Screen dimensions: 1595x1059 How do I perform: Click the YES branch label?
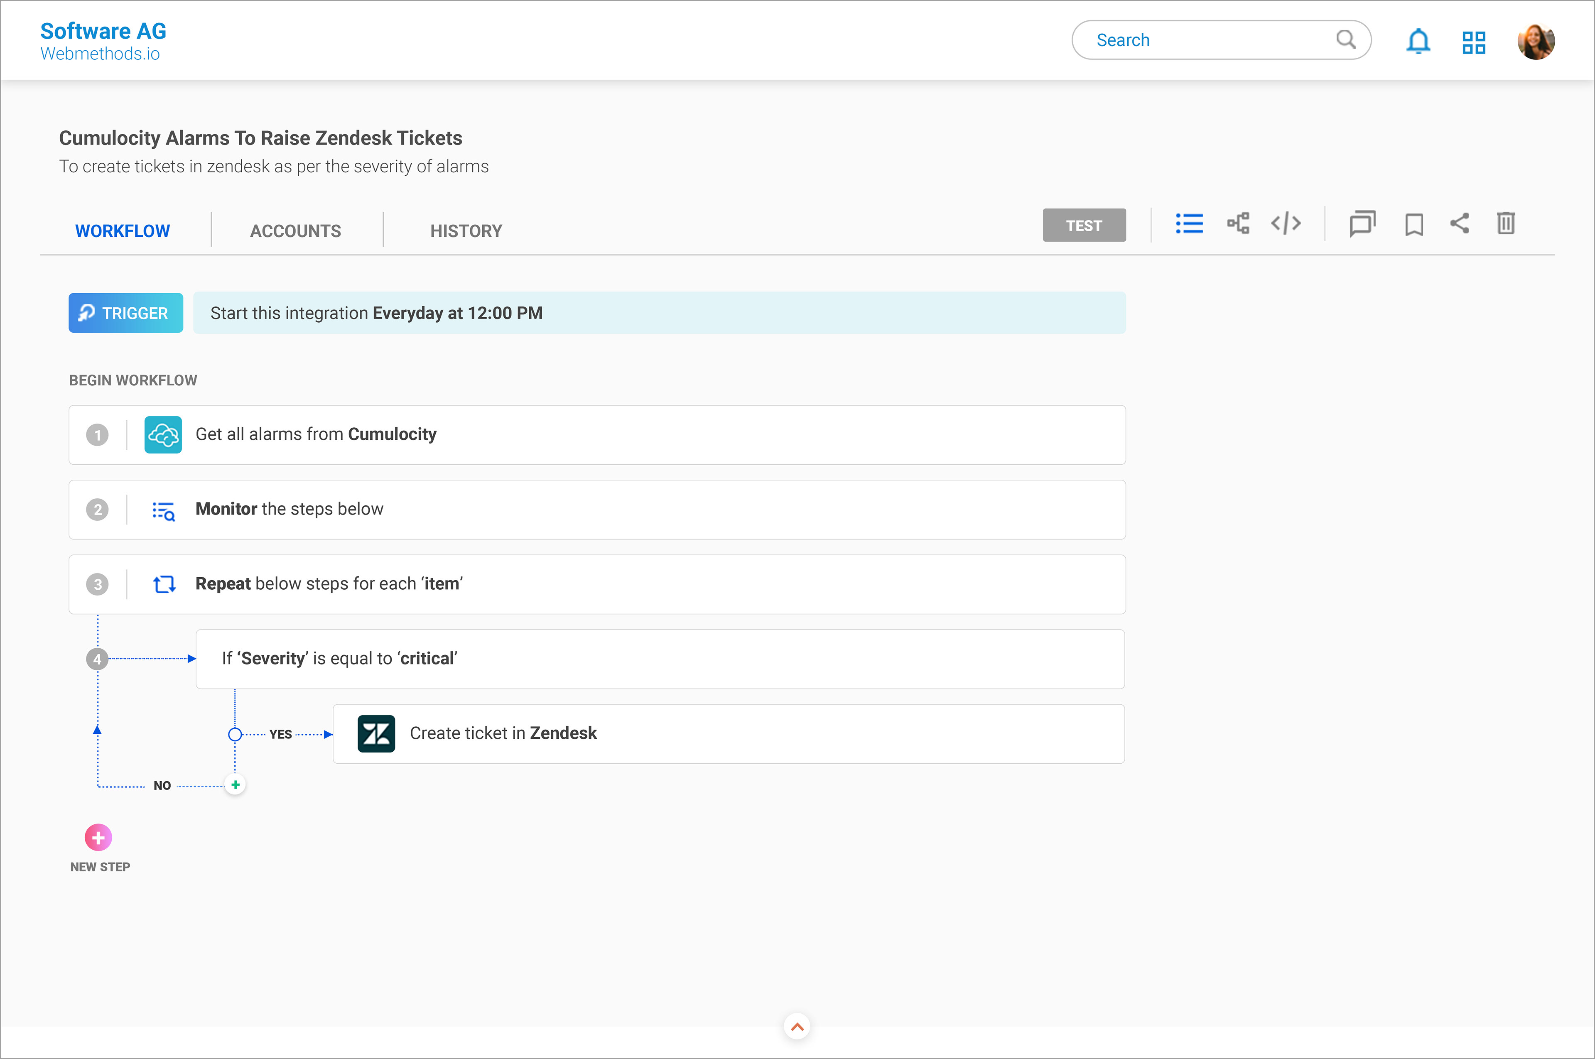pos(280,735)
